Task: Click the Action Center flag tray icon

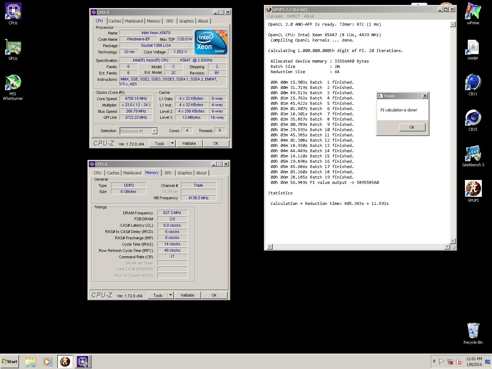Action: click(x=442, y=362)
